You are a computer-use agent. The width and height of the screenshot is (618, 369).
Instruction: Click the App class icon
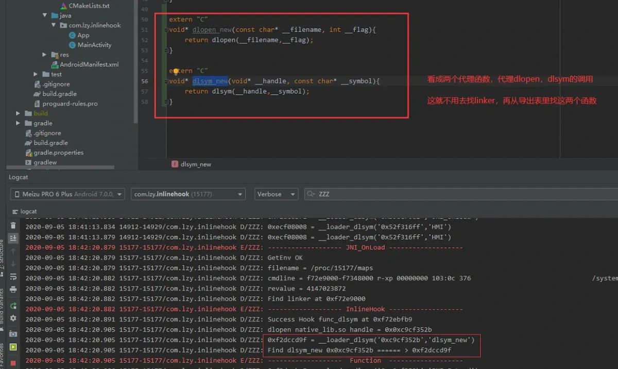[72, 35]
